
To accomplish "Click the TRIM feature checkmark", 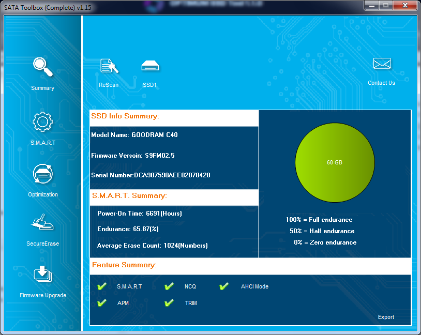I will click(169, 303).
